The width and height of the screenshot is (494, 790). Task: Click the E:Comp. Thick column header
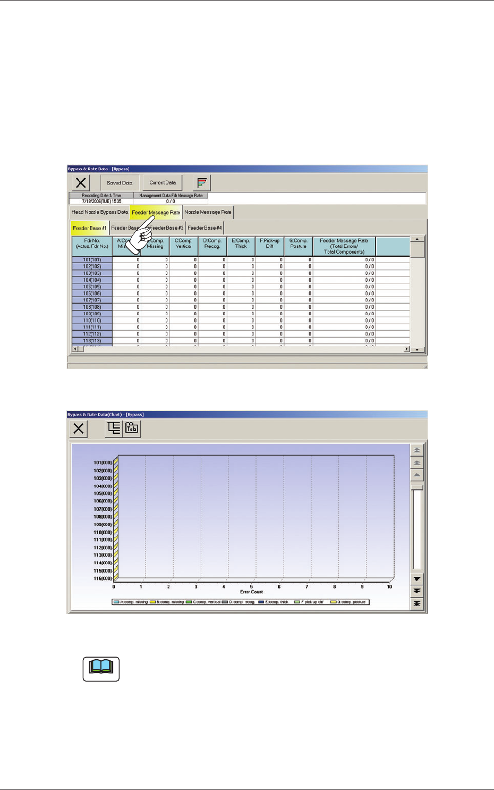tap(241, 247)
